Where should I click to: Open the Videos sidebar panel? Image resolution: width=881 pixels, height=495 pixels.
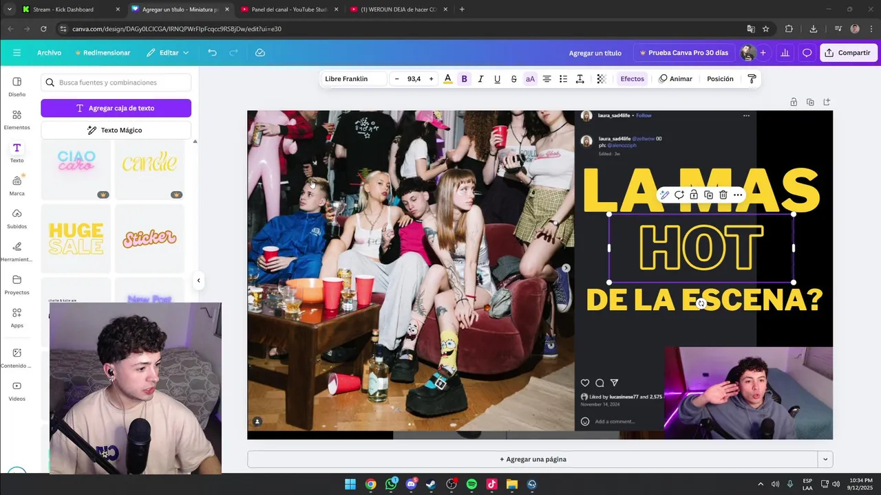click(x=17, y=391)
